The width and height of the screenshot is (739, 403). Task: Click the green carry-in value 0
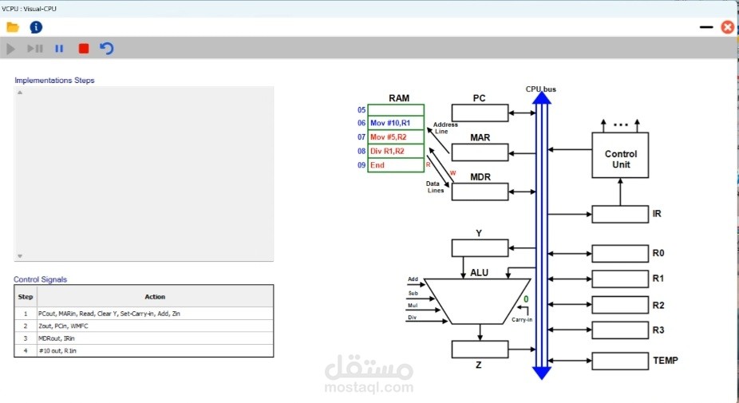526,299
